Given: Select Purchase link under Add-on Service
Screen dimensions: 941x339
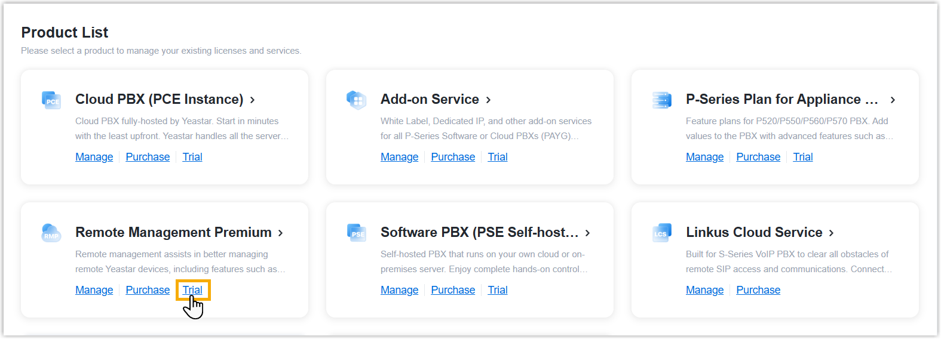Looking at the screenshot, I should tap(453, 157).
